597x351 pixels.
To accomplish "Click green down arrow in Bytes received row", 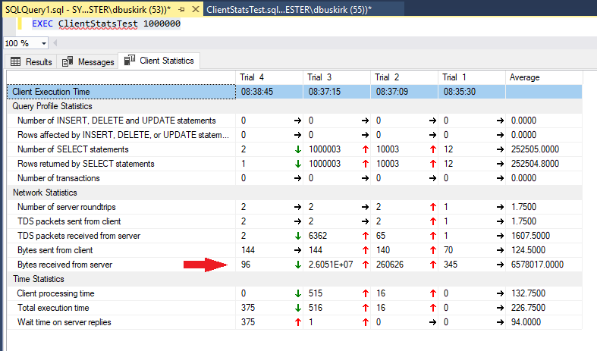I will point(297,265).
